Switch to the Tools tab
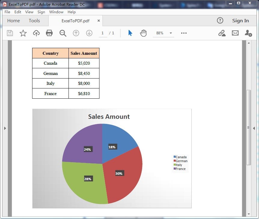This screenshot has height=219, width=259. [34, 20]
